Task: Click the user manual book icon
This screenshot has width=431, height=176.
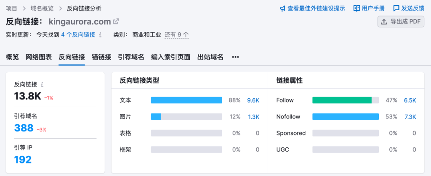Action: [x=357, y=8]
